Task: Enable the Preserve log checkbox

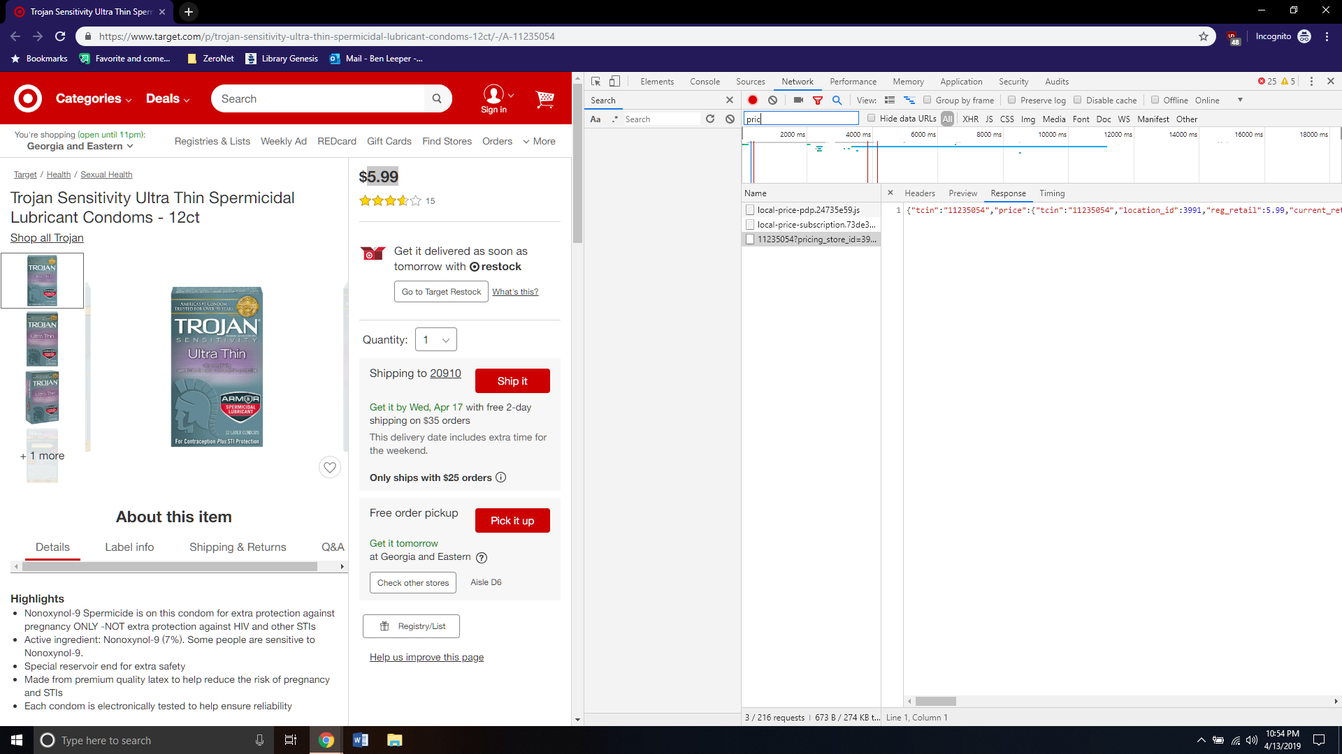Action: (1011, 100)
